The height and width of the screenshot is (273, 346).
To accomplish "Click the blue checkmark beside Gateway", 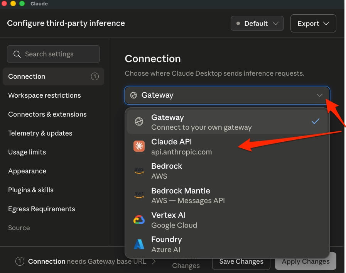I will pos(315,121).
